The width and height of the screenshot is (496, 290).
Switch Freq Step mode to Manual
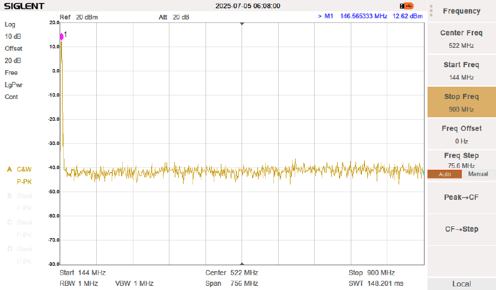click(x=478, y=174)
